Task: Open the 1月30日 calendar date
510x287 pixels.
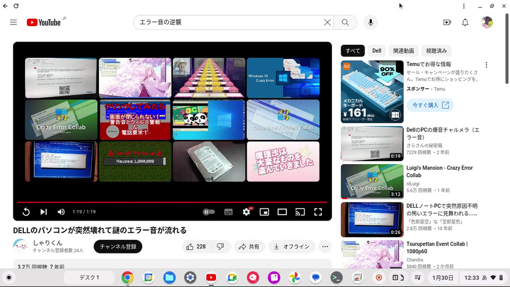Action: (443, 277)
